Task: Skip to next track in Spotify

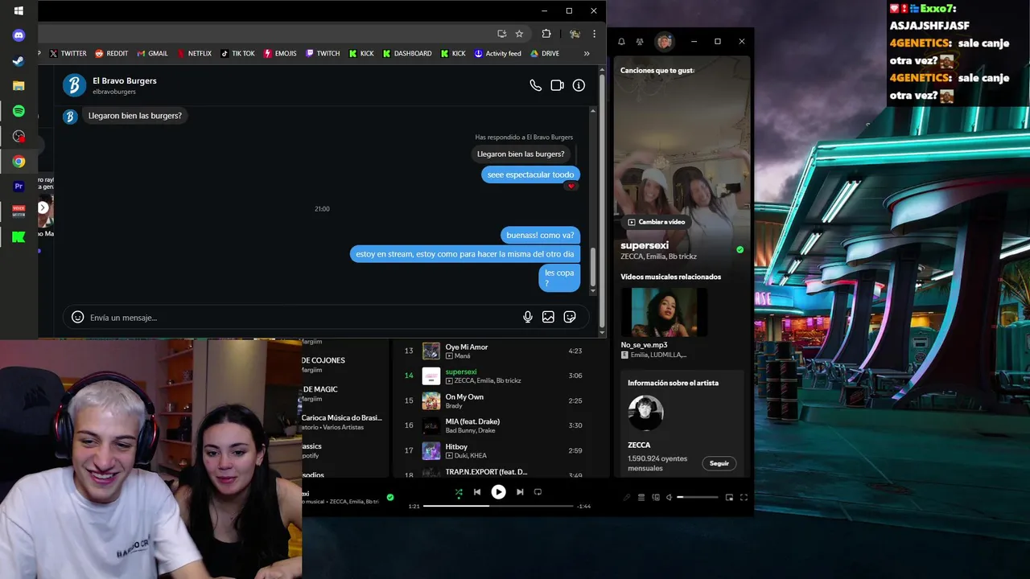Action: pyautogui.click(x=520, y=492)
